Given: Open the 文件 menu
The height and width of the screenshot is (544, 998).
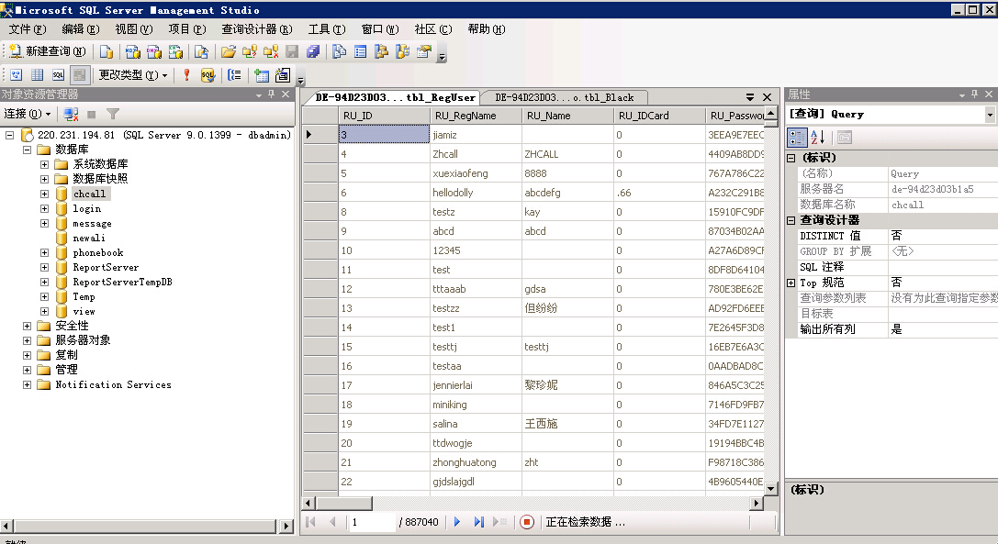Looking at the screenshot, I should [28, 29].
